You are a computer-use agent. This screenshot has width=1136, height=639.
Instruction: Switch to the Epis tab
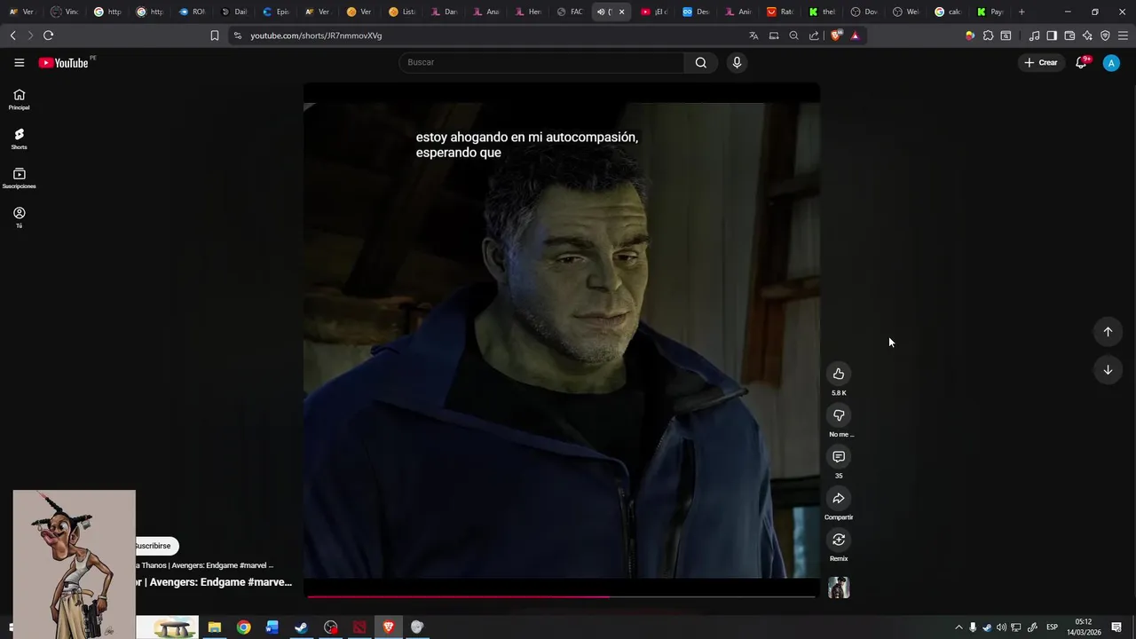(x=275, y=12)
